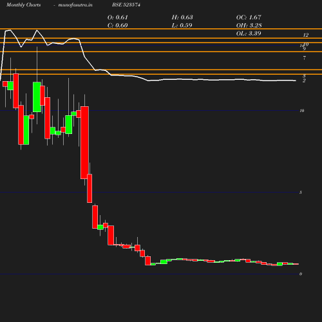Click the '5' price axis label
This screenshot has width=322, height=322.
[x=301, y=193]
